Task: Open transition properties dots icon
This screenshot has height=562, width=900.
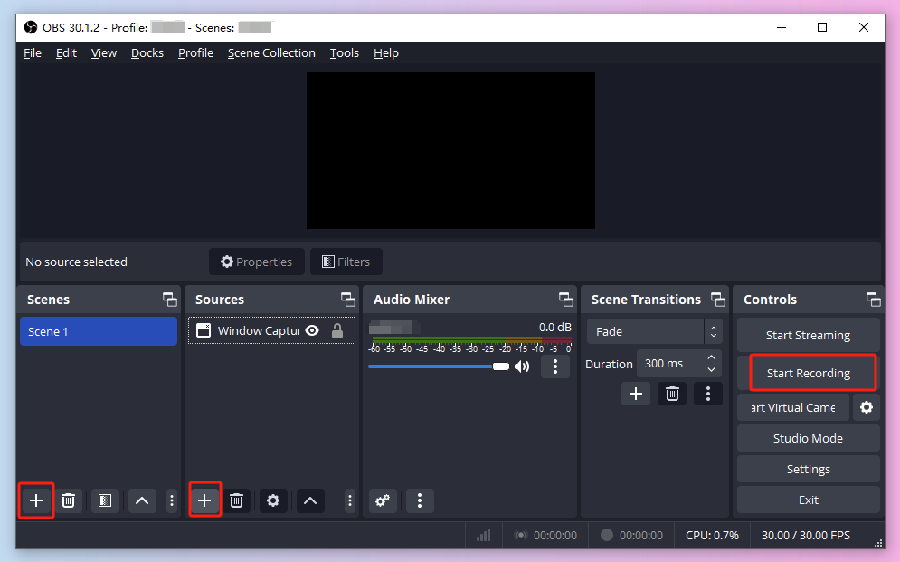Action: [707, 394]
